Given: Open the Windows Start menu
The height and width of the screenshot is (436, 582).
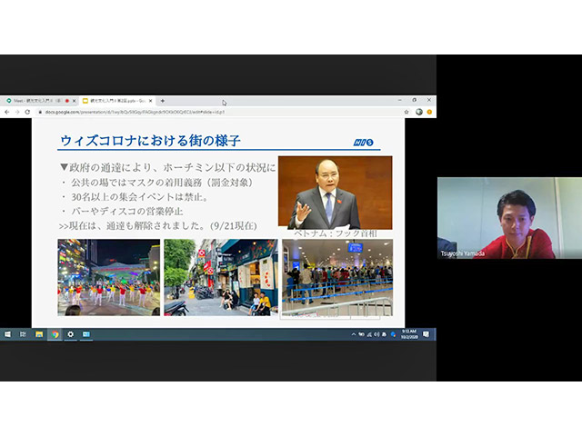Looking at the screenshot, I should click(7, 334).
